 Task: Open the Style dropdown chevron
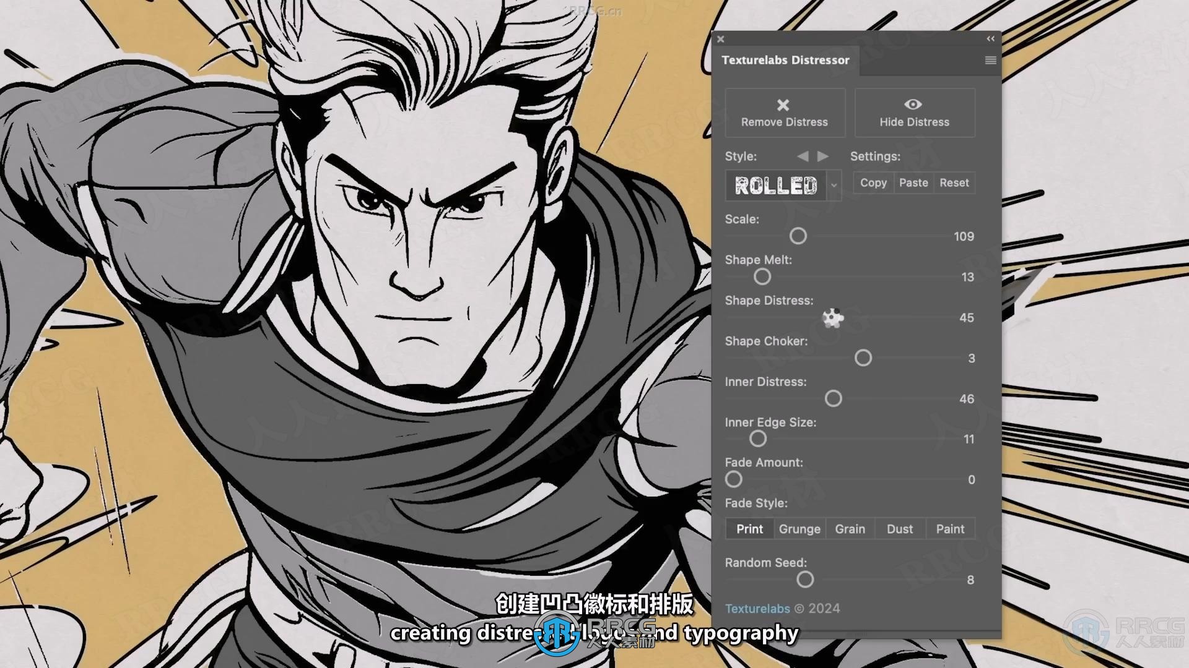click(x=834, y=186)
